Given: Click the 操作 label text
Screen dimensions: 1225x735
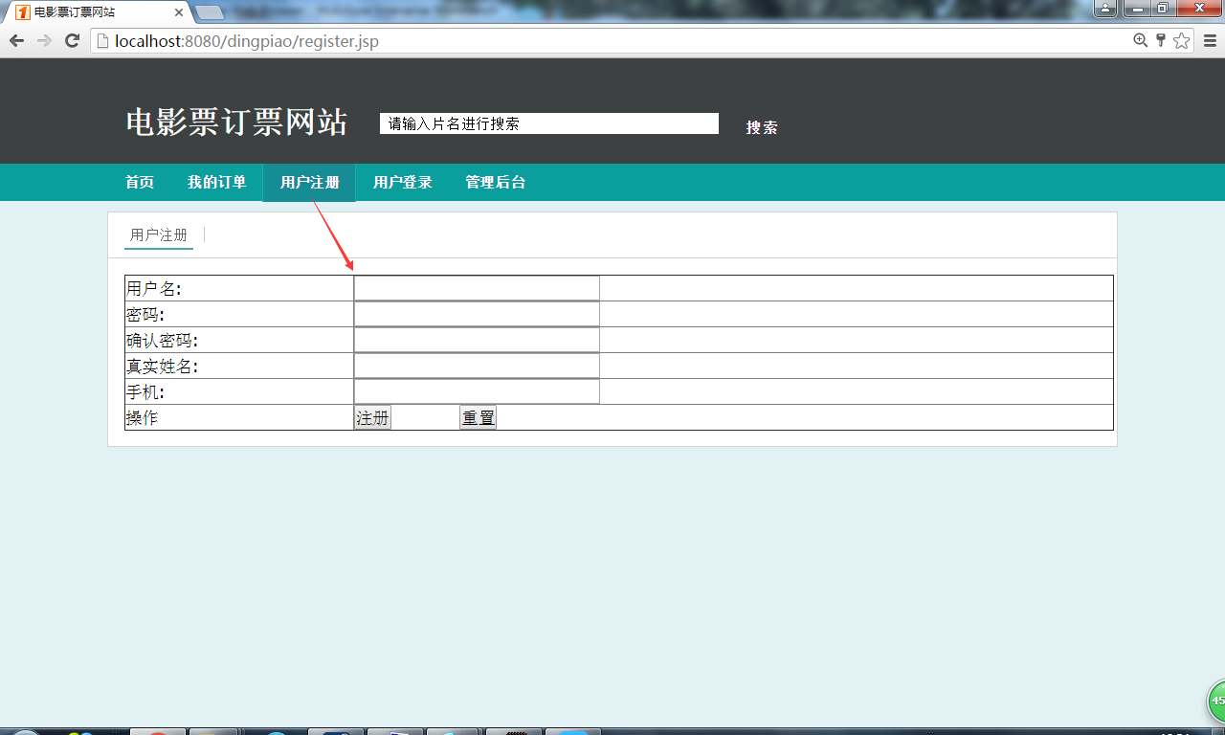Looking at the screenshot, I should click(142, 418).
